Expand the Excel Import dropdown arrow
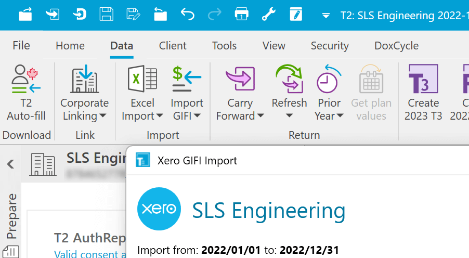Screen dimensions: 469x258 point(160,115)
